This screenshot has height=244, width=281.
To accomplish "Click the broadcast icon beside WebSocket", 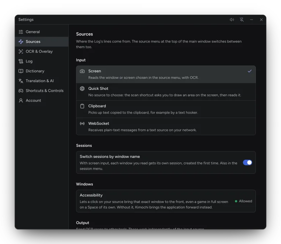I will (x=82, y=123).
